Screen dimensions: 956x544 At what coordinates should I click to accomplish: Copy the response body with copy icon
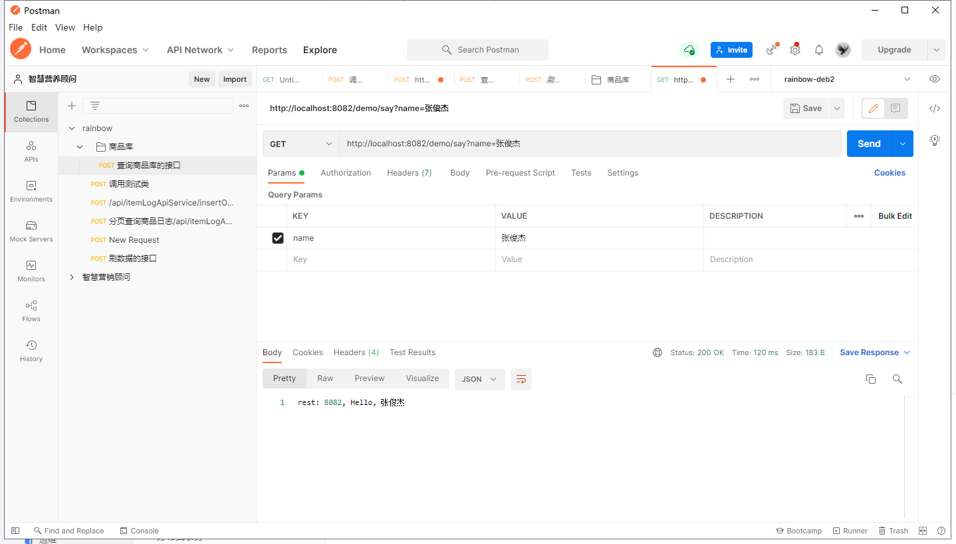(x=871, y=379)
